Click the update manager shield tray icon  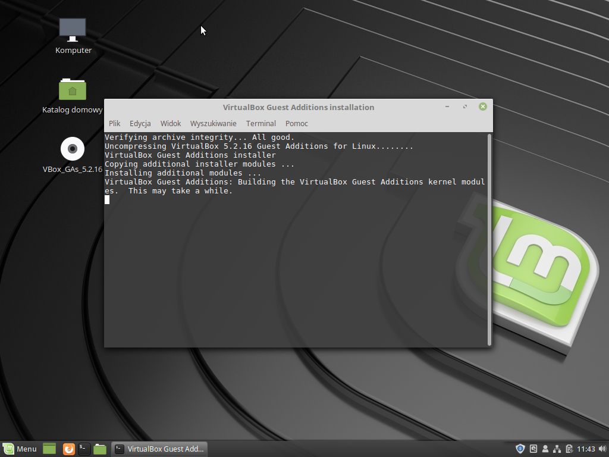pyautogui.click(x=520, y=449)
